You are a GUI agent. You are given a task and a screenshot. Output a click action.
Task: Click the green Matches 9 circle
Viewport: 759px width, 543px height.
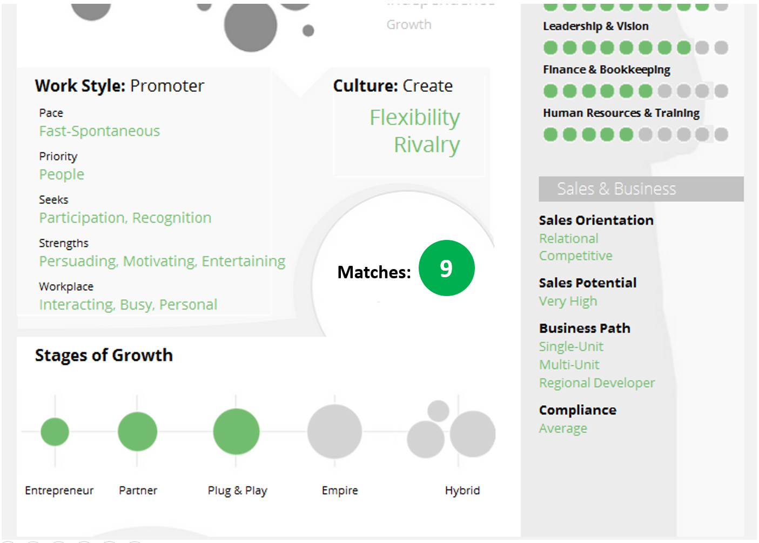click(446, 268)
